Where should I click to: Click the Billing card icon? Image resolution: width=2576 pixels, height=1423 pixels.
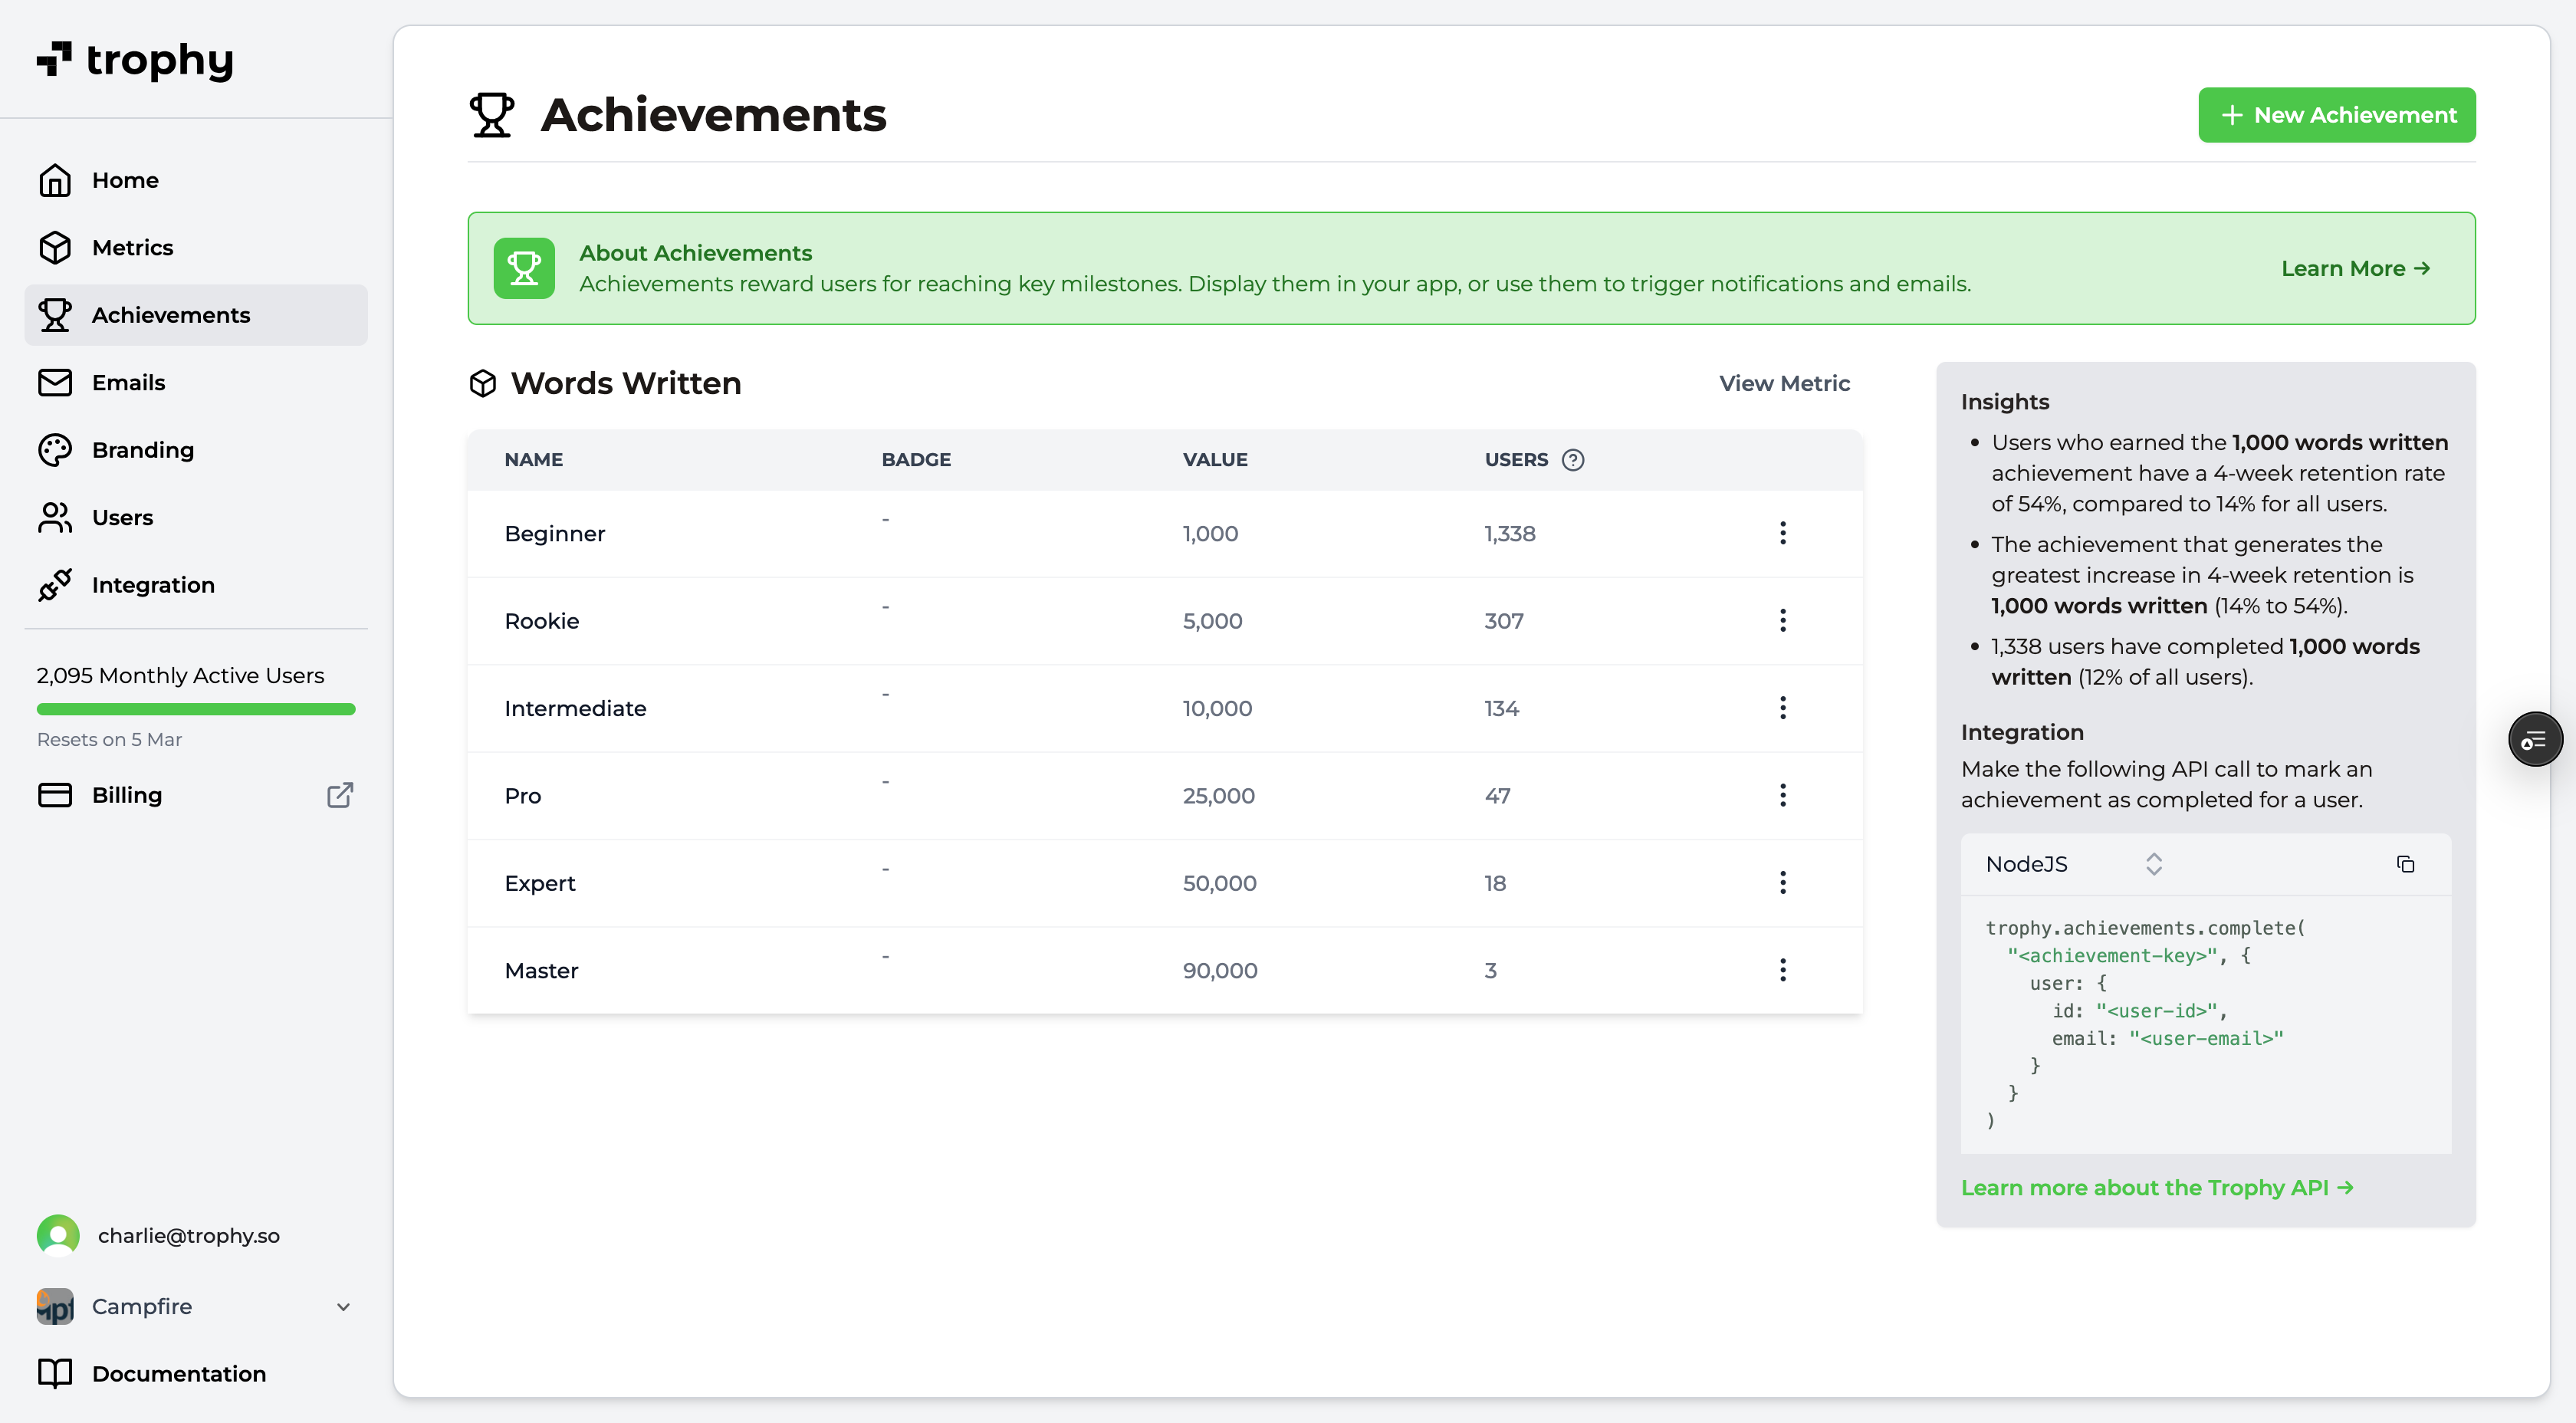[x=55, y=795]
